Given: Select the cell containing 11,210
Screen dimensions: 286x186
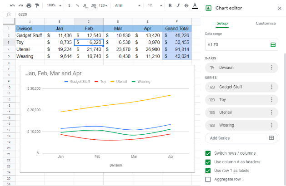Looking at the screenshot, I should 147,56.
